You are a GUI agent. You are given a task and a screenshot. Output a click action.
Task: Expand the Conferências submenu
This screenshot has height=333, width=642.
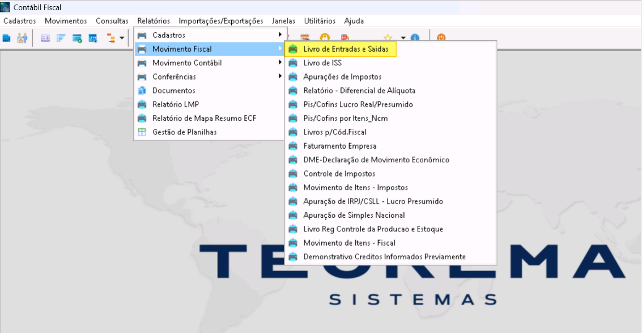coord(209,77)
